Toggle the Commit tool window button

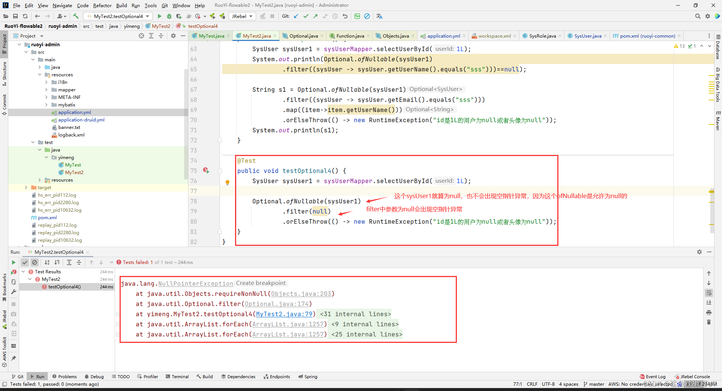pyautogui.click(x=4, y=105)
